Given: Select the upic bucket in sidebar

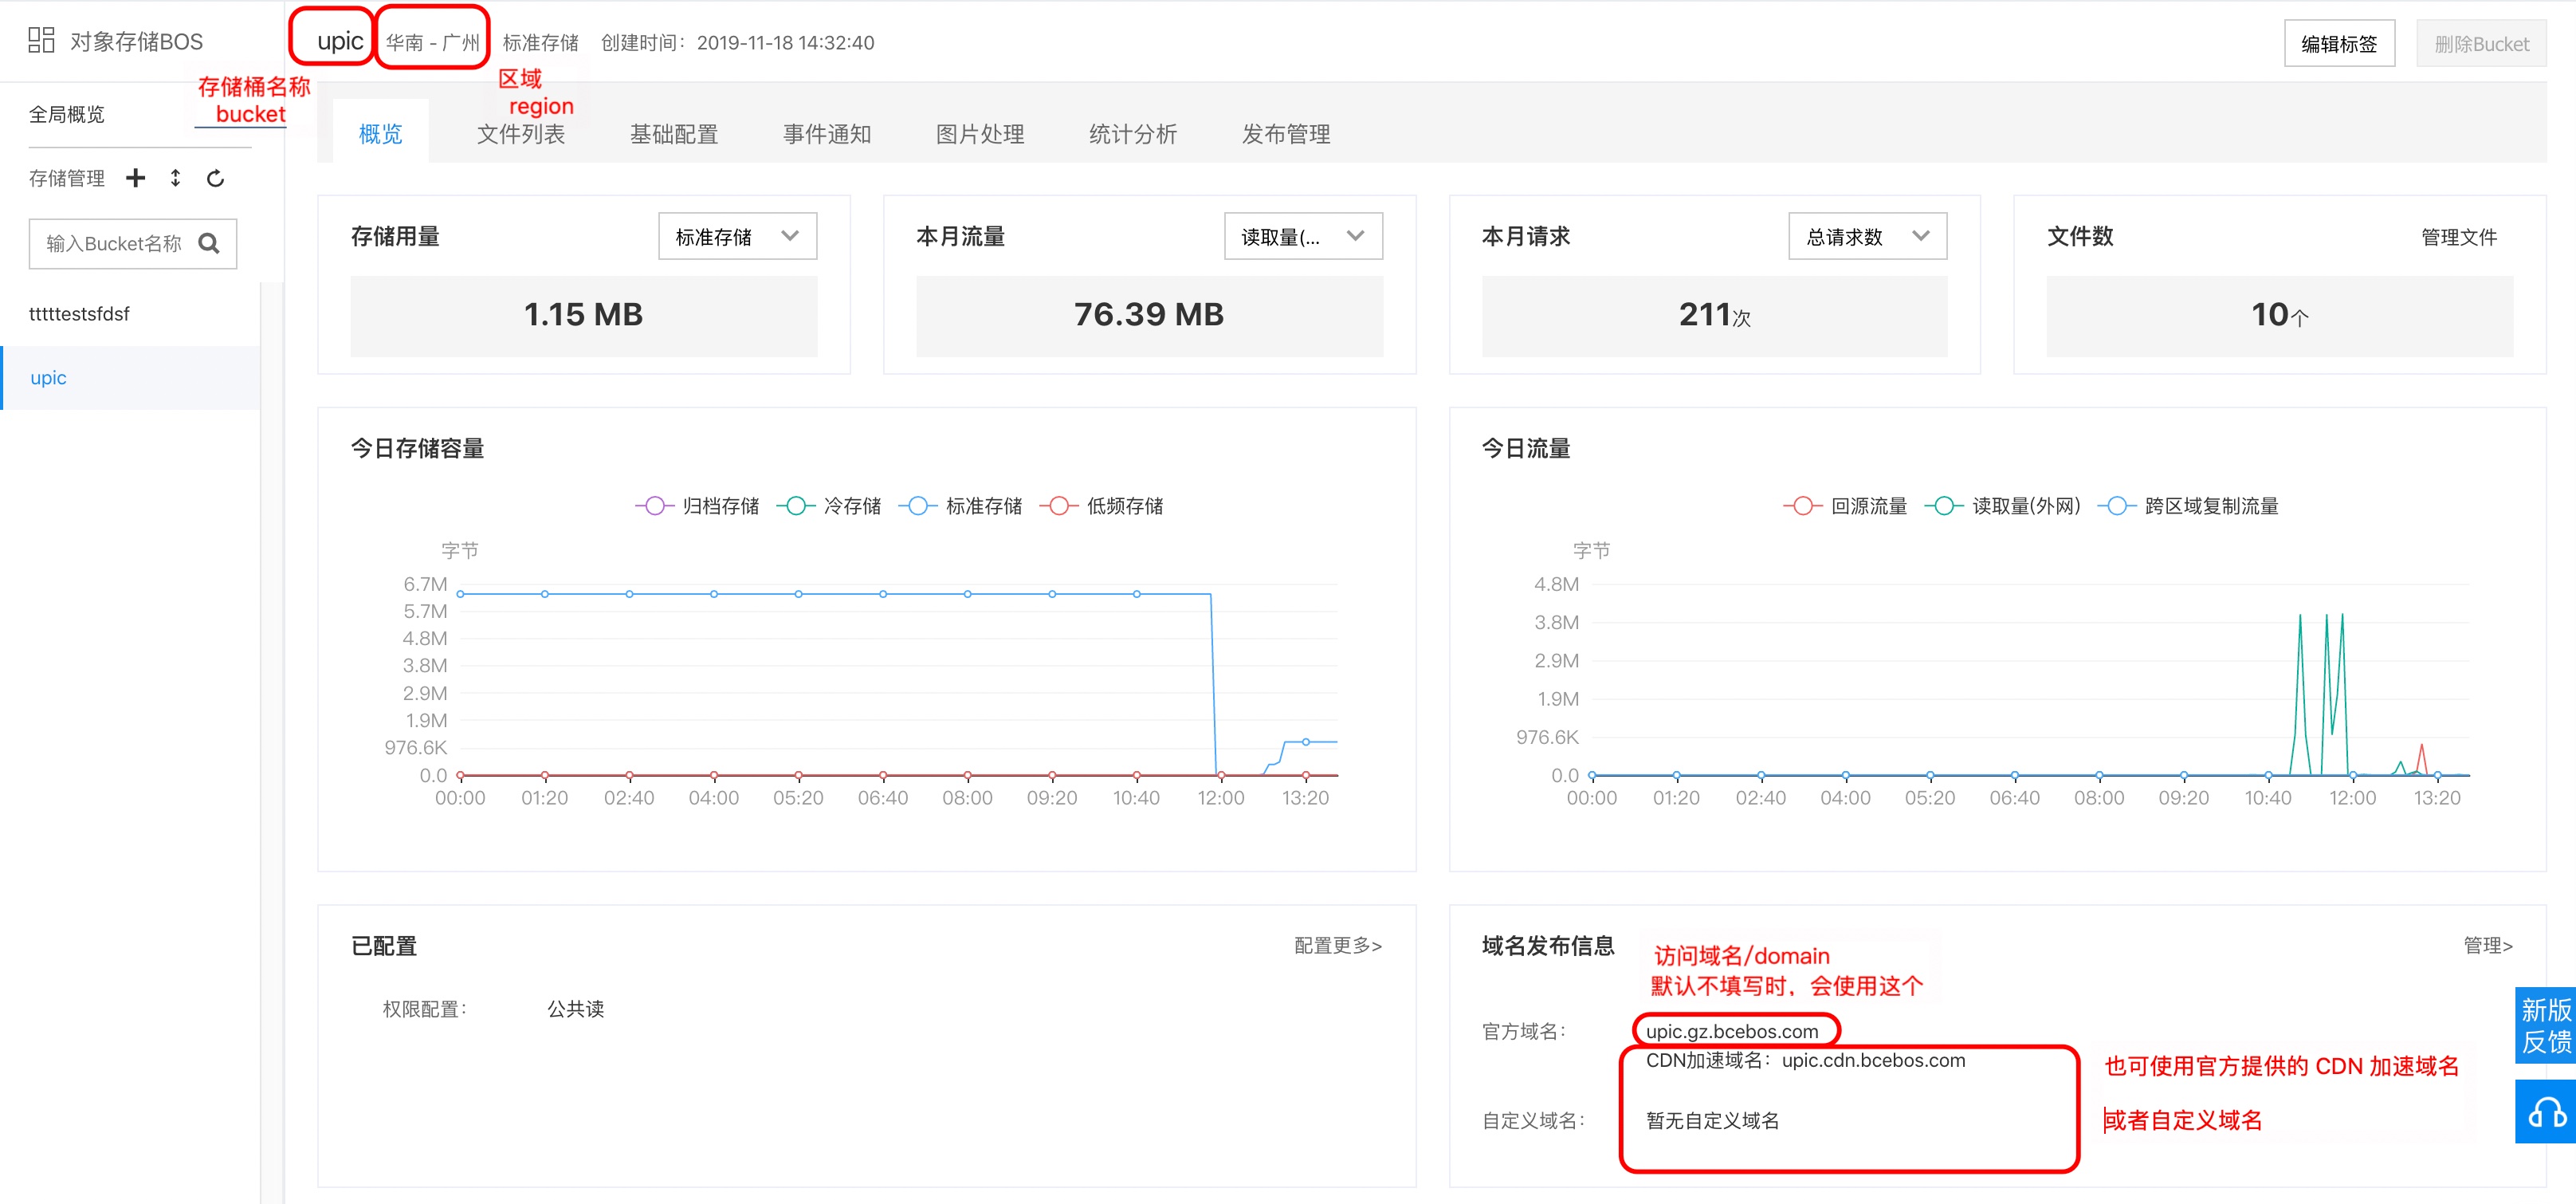Looking at the screenshot, I should click(x=131, y=378).
